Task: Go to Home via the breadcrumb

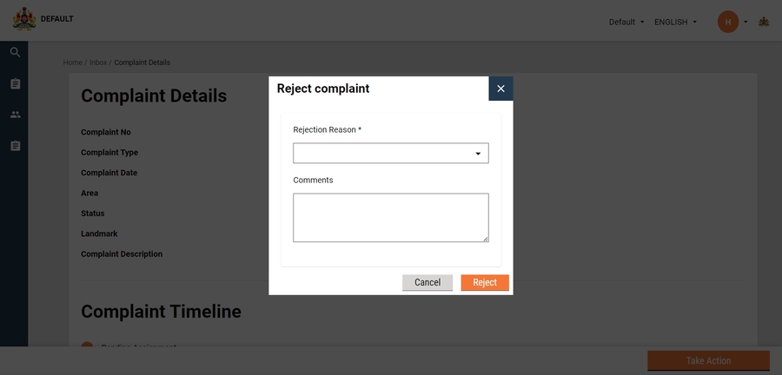Action: coord(72,62)
